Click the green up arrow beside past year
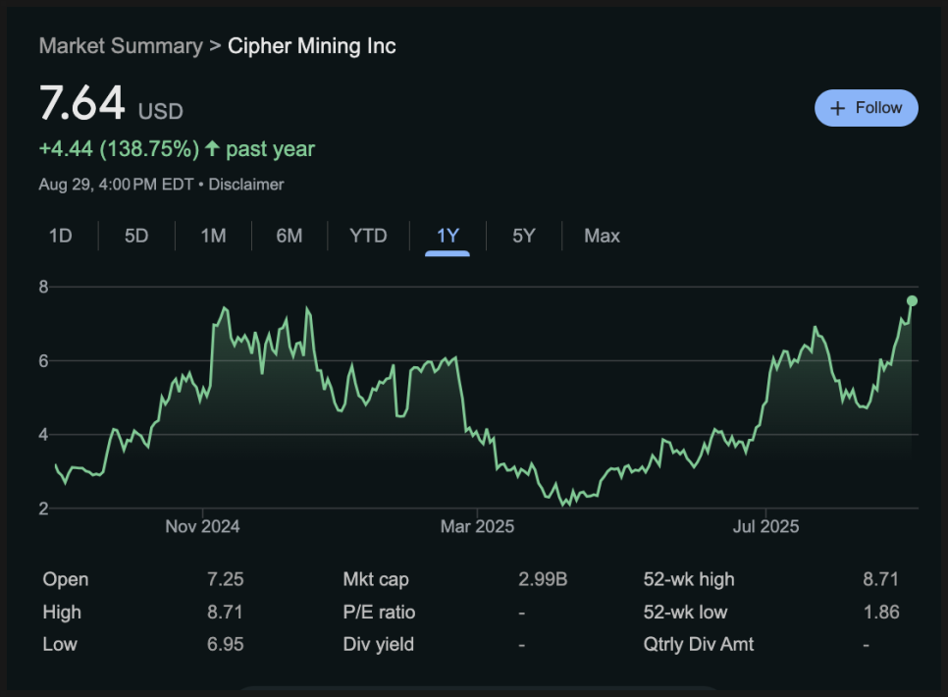Screen dimensions: 948x697 coord(212,148)
